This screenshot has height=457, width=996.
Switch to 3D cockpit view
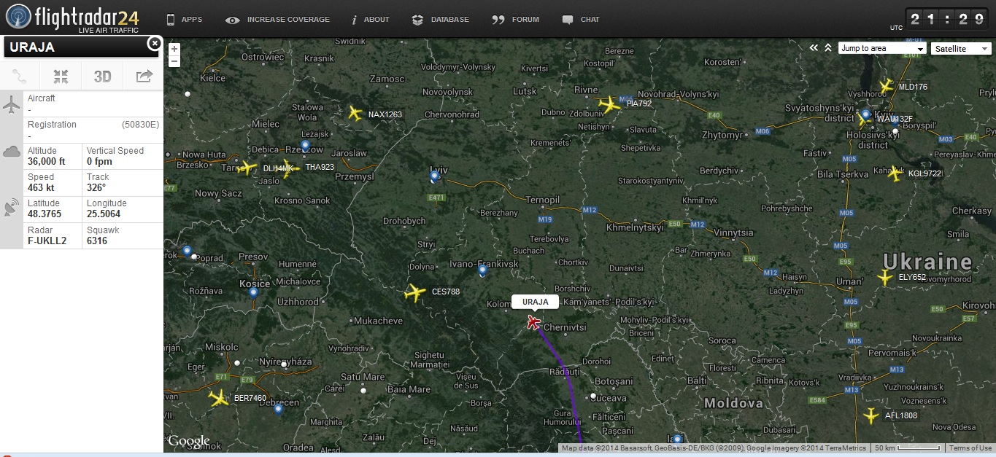click(102, 77)
